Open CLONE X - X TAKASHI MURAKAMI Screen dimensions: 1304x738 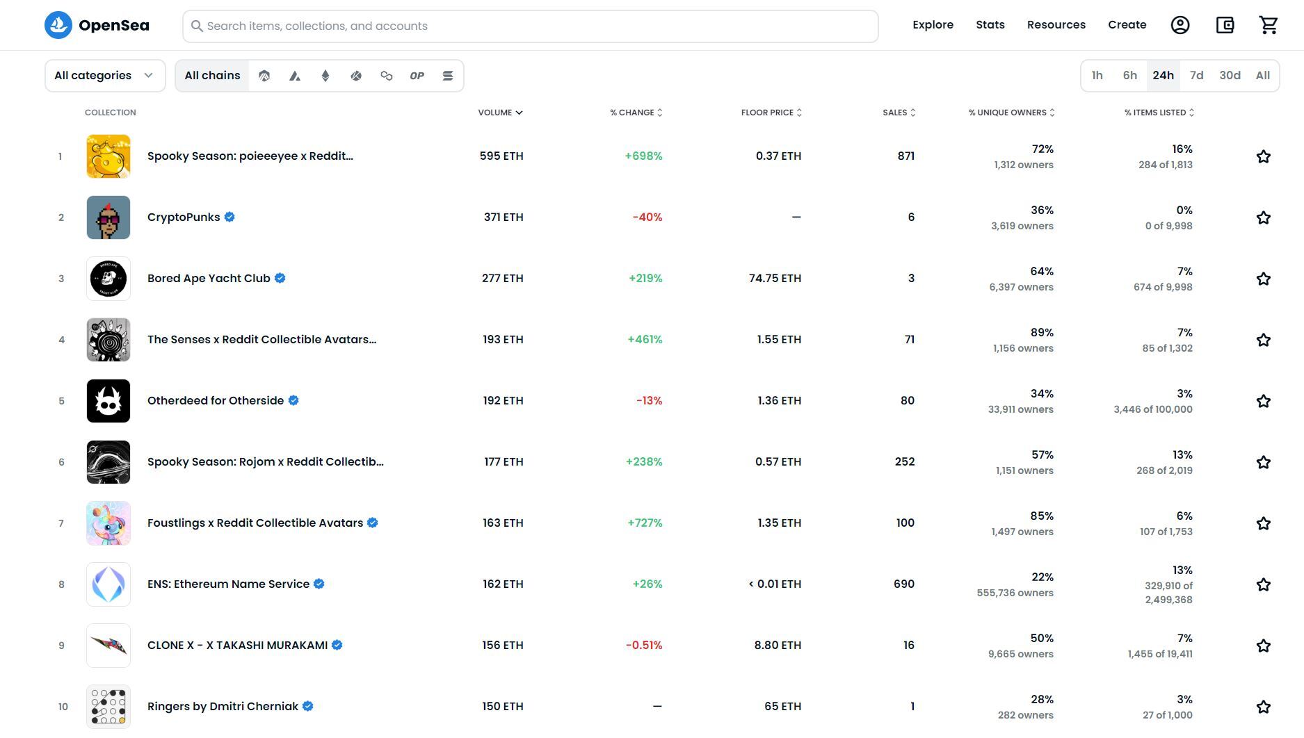point(237,645)
